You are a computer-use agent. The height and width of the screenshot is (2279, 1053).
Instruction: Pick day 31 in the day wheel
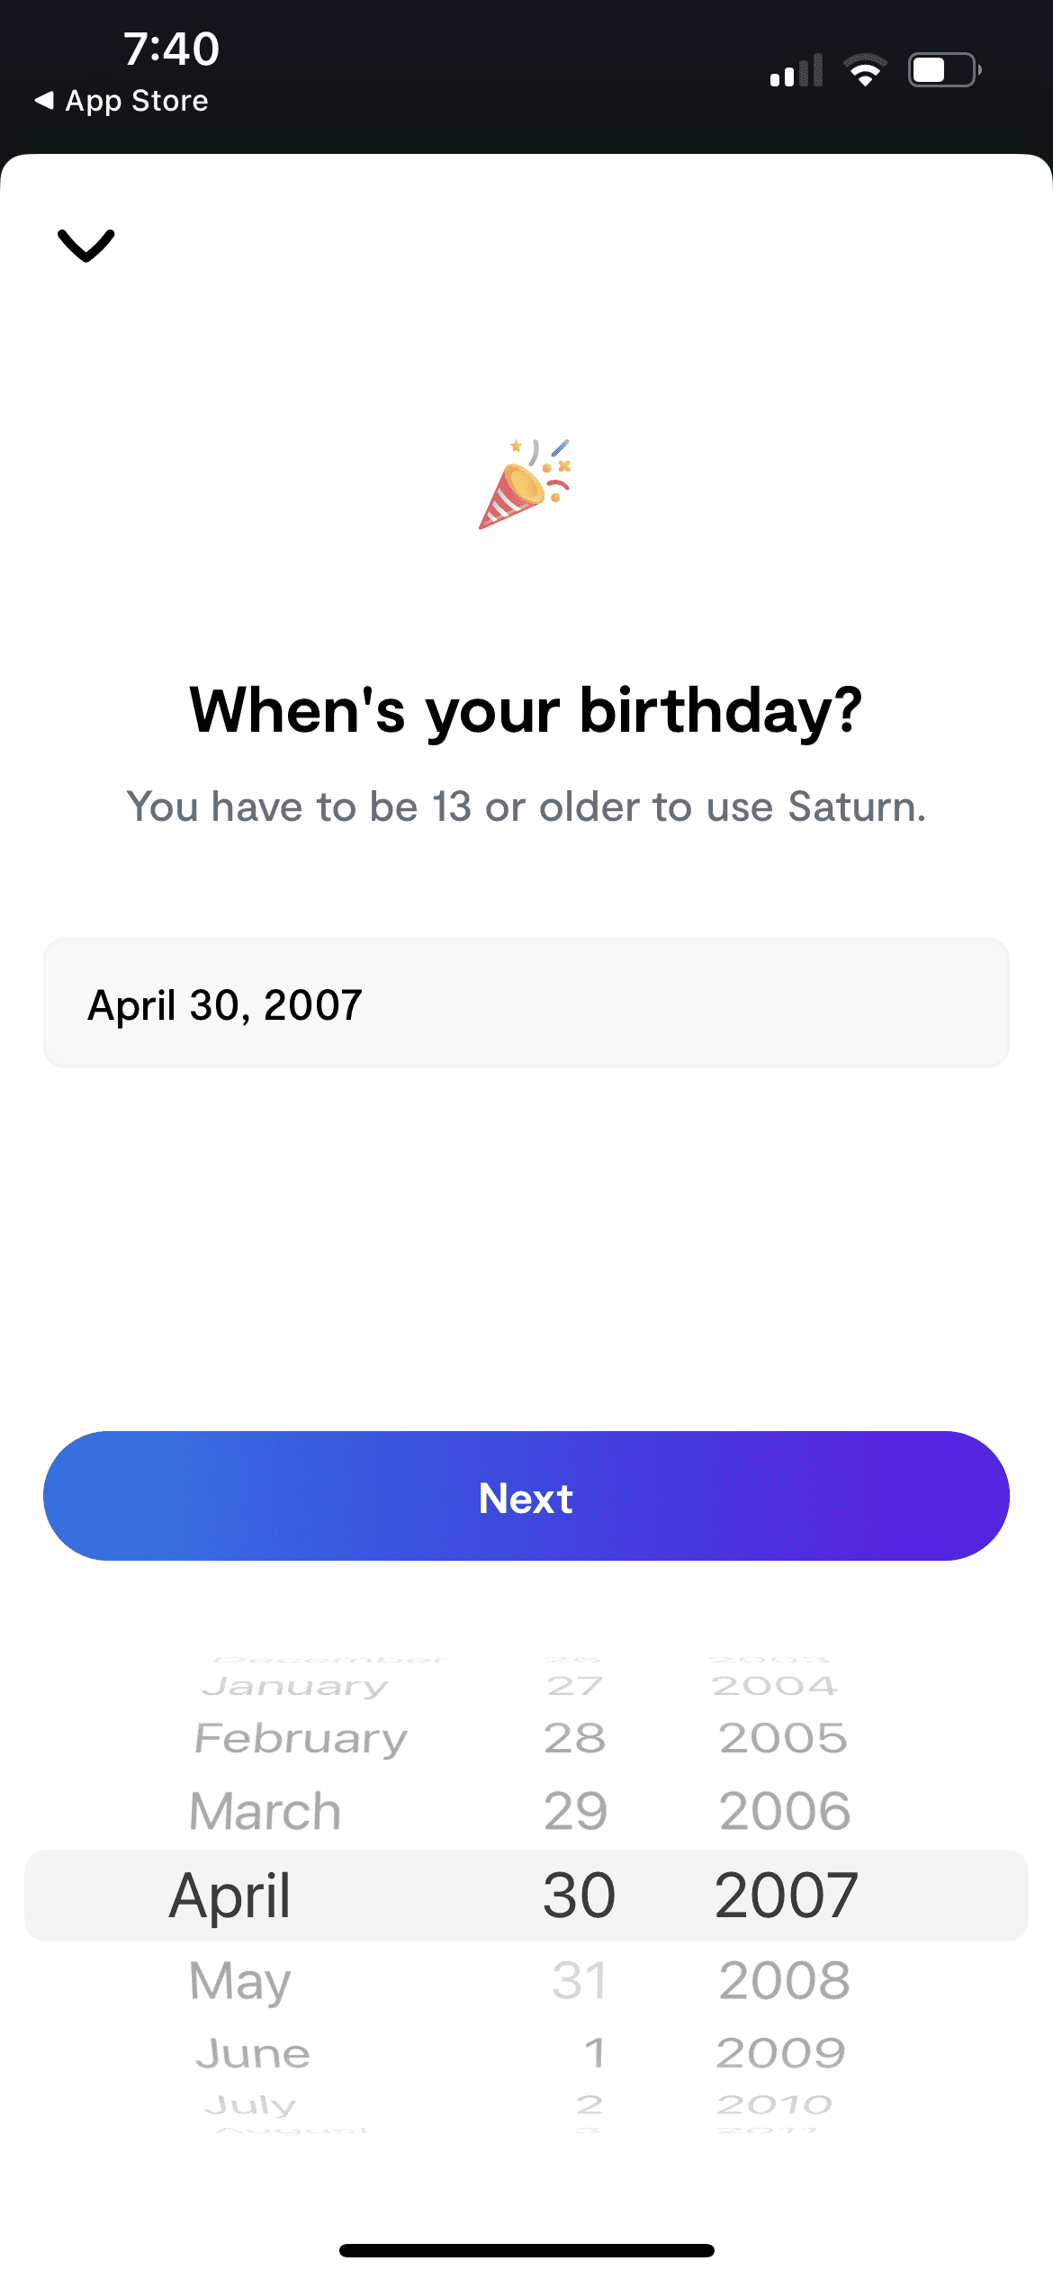coord(580,1979)
